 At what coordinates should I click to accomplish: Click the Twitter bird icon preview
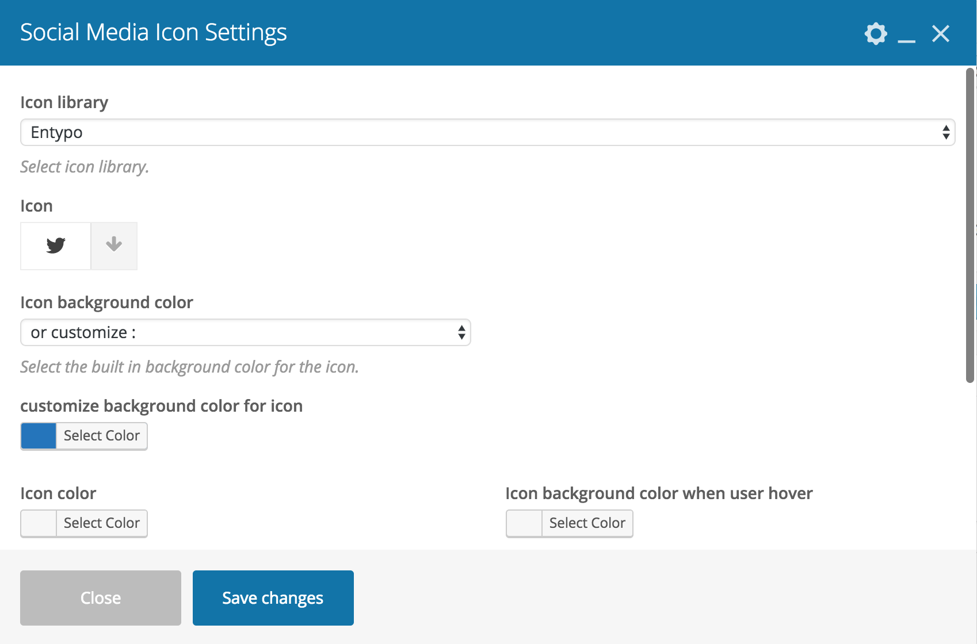56,246
